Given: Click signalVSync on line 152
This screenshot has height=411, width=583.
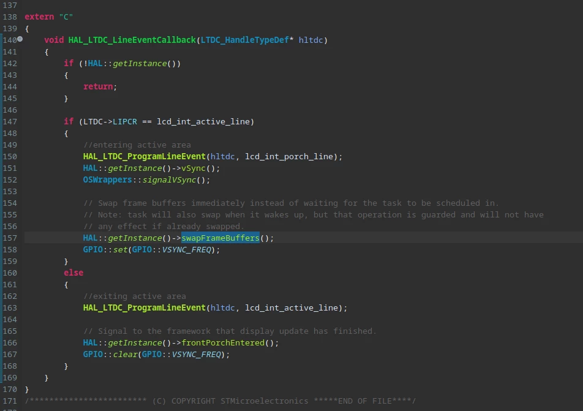Looking at the screenshot, I should click(x=169, y=180).
